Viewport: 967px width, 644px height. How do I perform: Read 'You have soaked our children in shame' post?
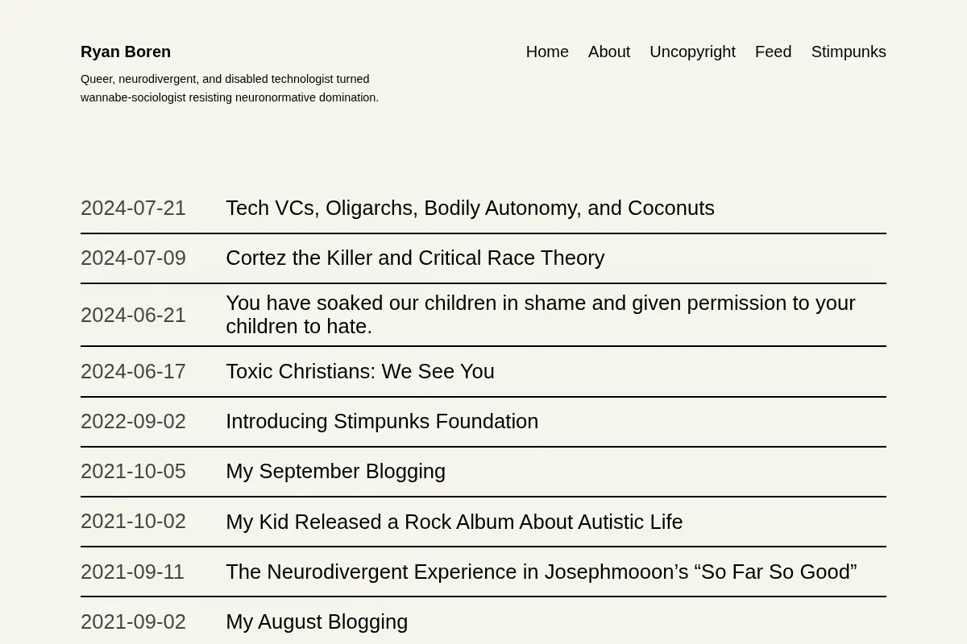pos(541,315)
